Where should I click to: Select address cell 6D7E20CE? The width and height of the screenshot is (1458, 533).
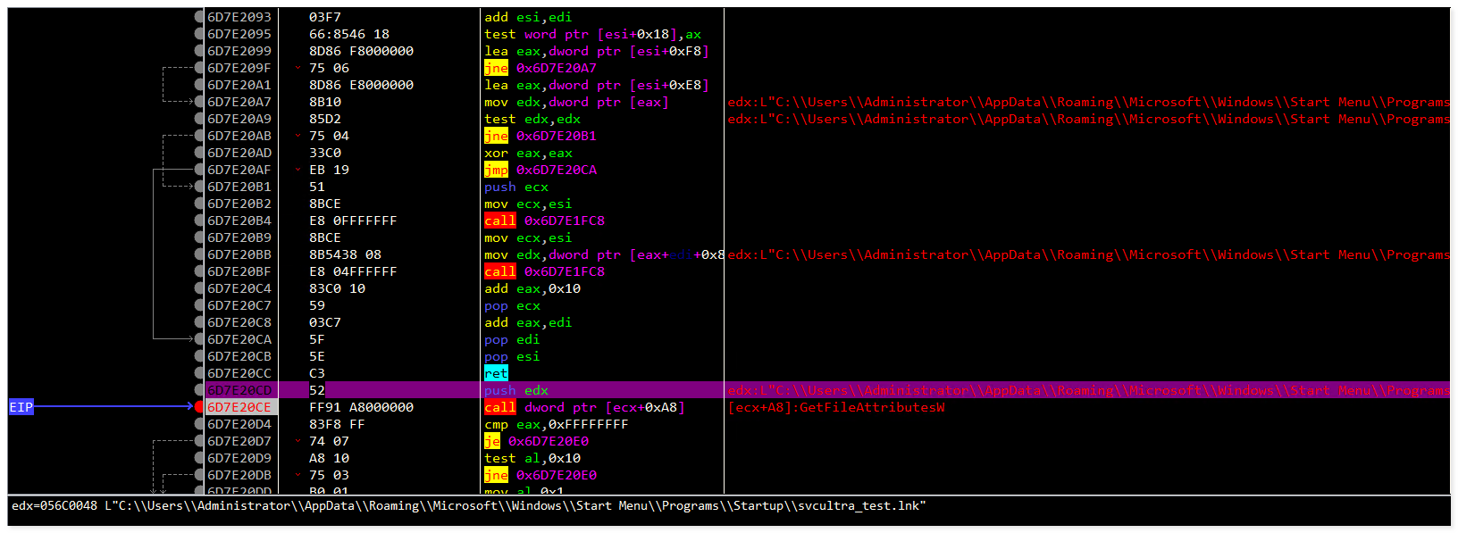pyautogui.click(x=239, y=407)
